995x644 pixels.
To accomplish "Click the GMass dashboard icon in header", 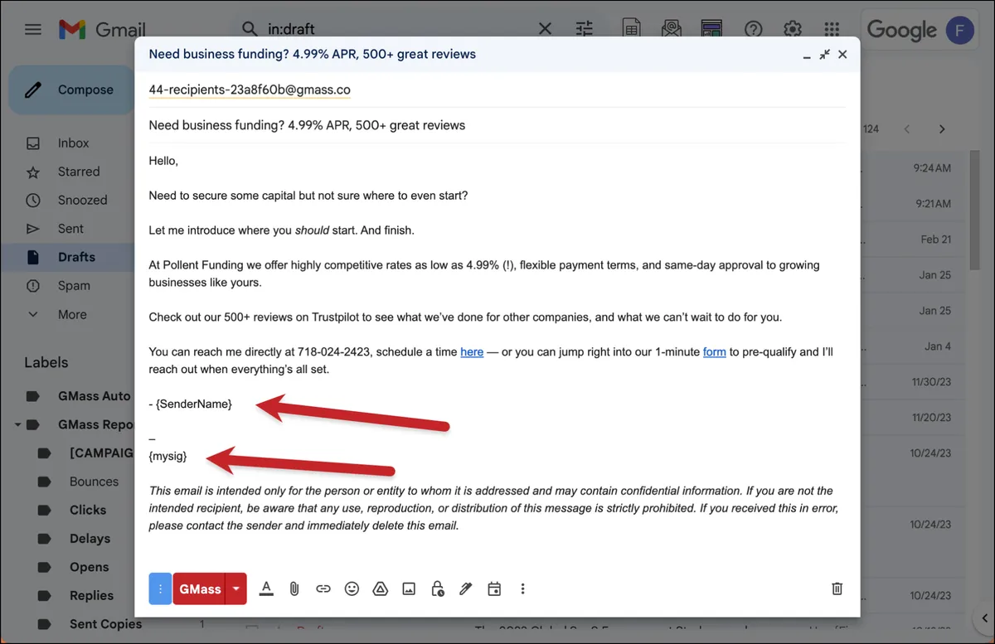I will 711,29.
